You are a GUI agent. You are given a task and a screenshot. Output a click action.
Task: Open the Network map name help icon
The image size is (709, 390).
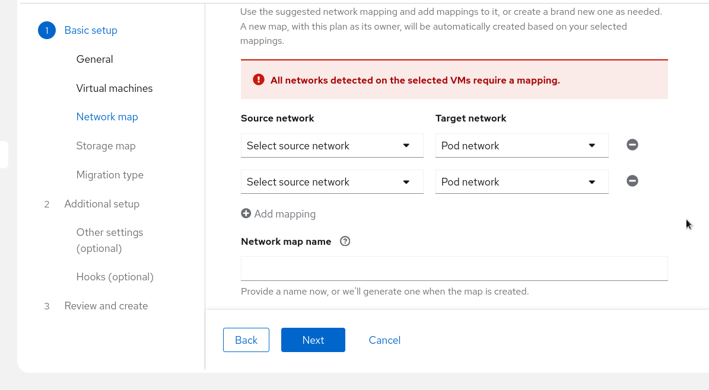pos(345,241)
